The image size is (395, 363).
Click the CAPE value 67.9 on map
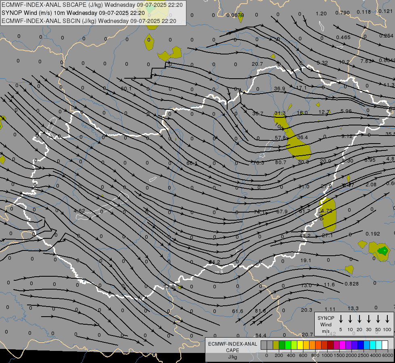282,212
